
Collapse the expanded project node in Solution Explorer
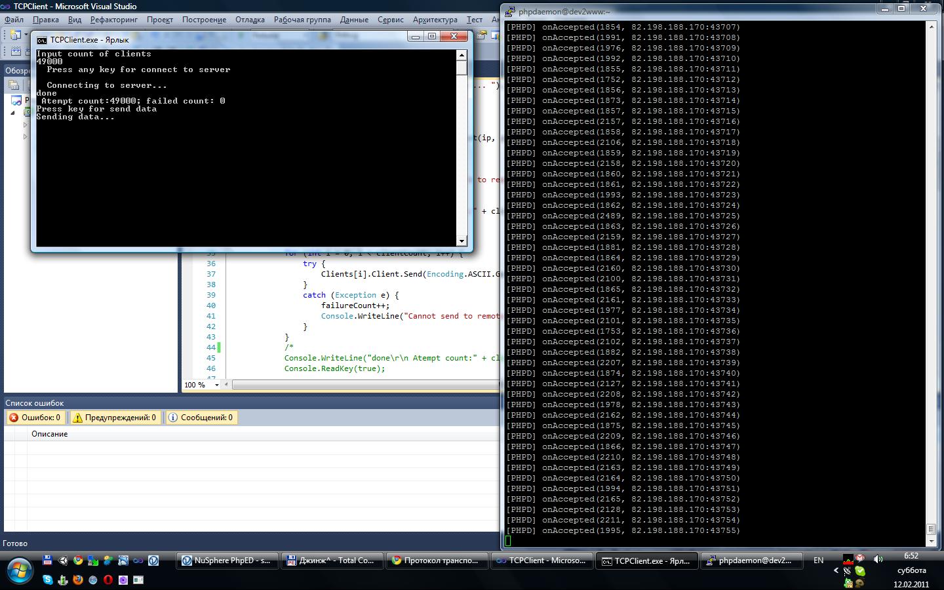(12, 113)
